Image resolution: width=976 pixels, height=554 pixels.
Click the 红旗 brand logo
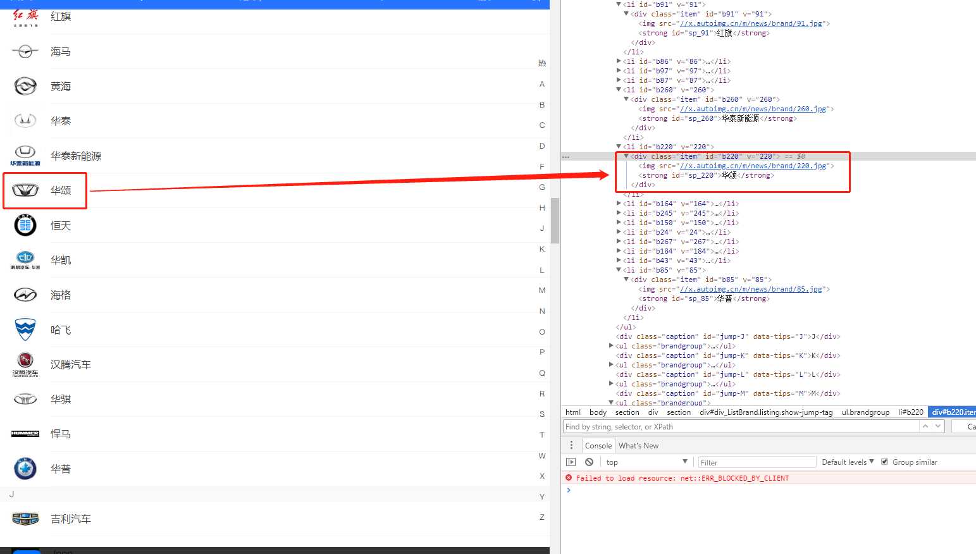pos(25,17)
